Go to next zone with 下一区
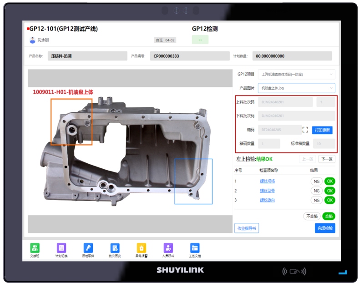The width and height of the screenshot is (364, 288). (327, 159)
